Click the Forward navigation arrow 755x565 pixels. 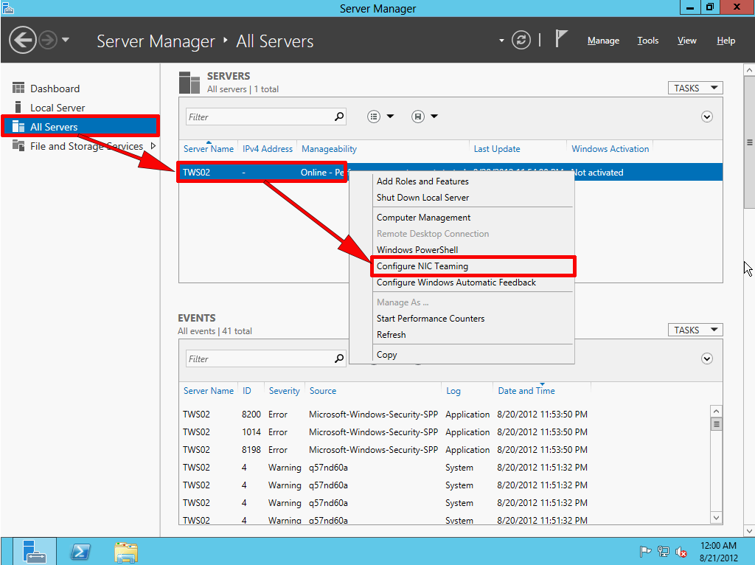tap(48, 40)
